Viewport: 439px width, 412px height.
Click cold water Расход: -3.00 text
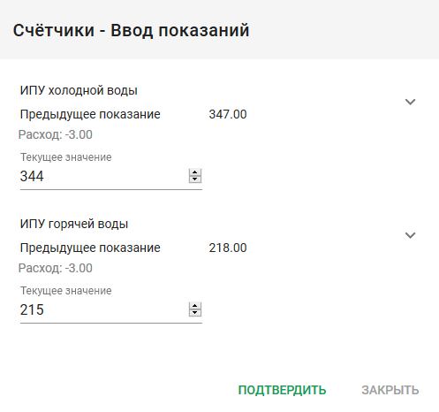tap(56, 134)
